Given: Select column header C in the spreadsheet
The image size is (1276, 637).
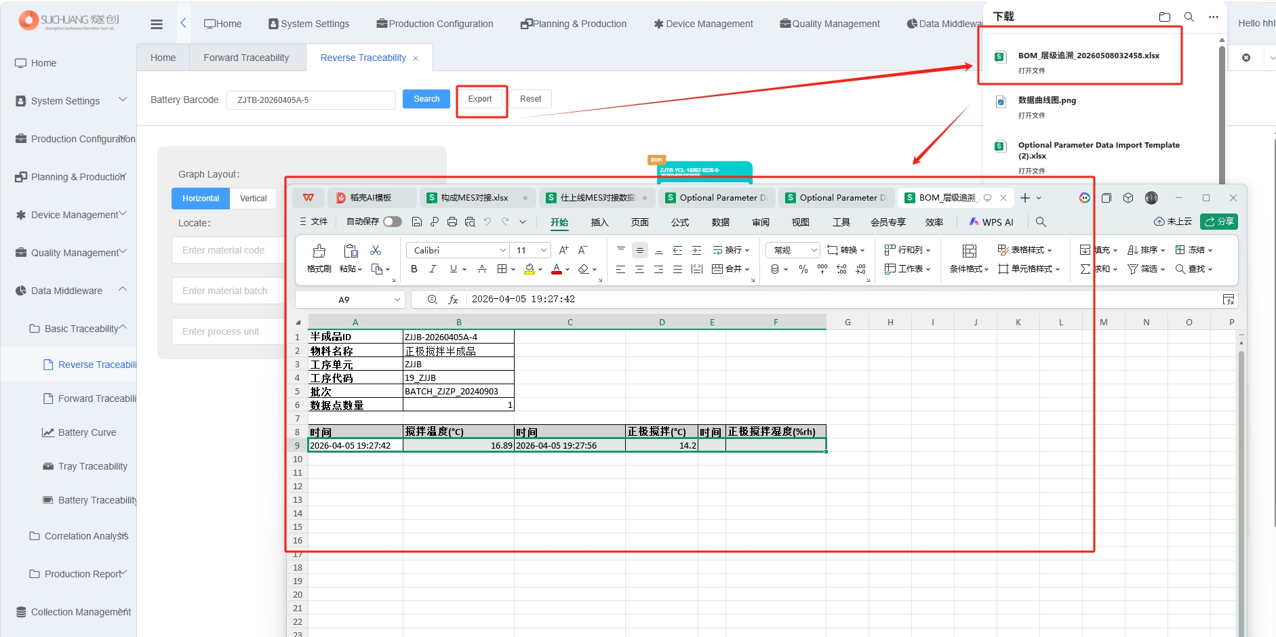Looking at the screenshot, I should (570, 323).
